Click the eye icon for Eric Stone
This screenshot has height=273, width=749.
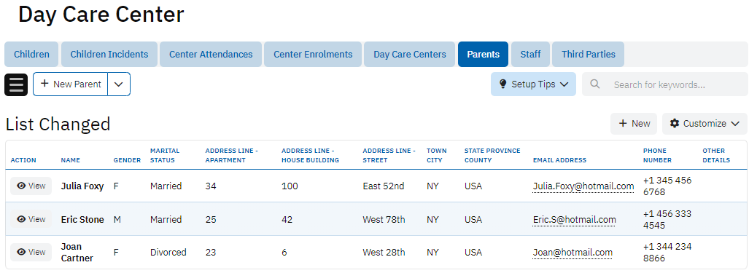(21, 219)
